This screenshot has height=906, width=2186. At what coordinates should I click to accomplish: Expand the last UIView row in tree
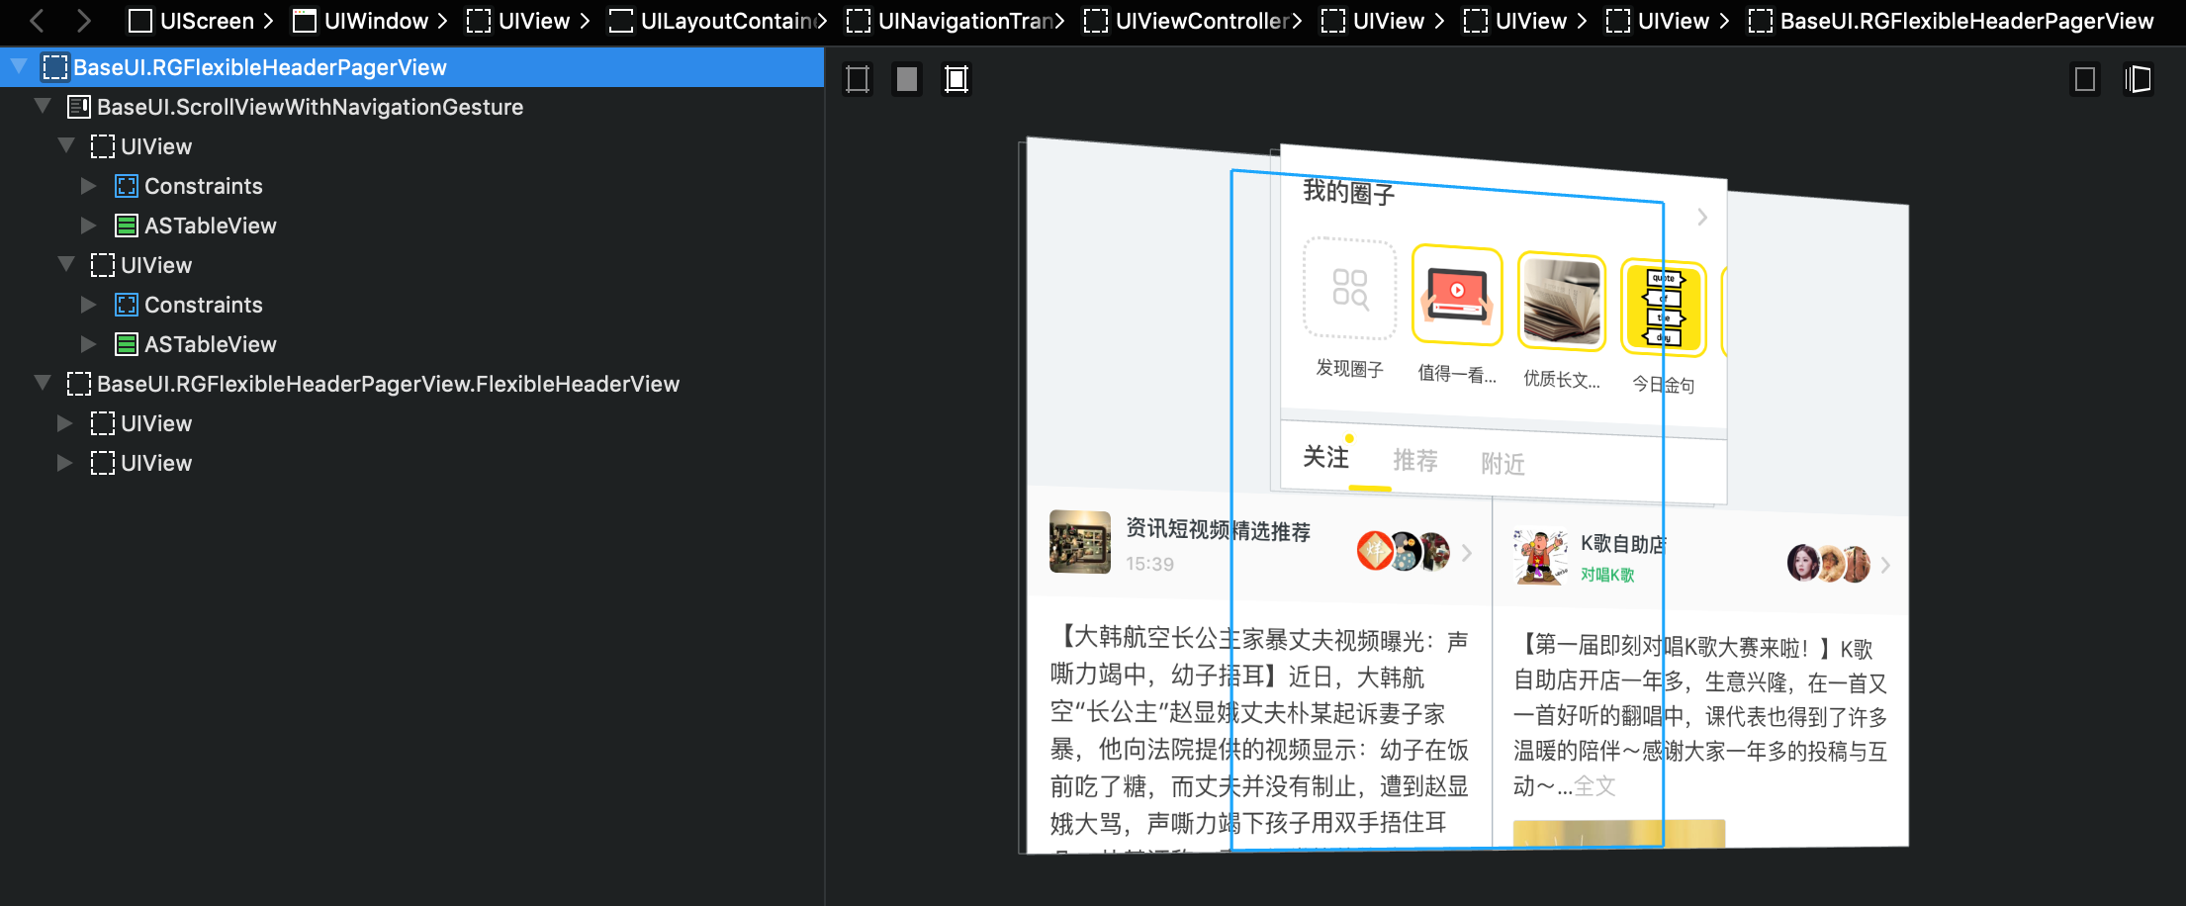65,462
